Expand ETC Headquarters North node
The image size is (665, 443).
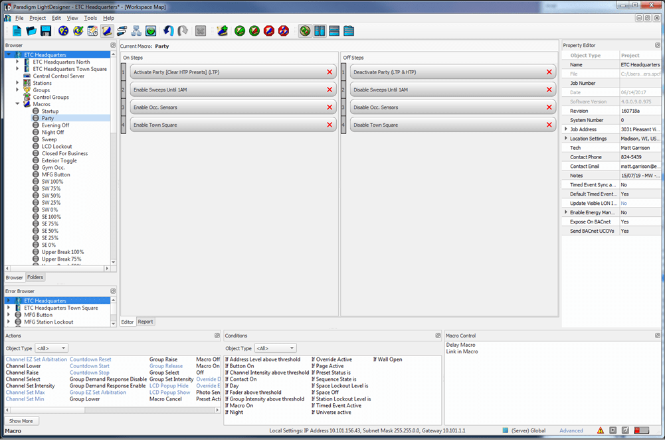(x=17, y=62)
